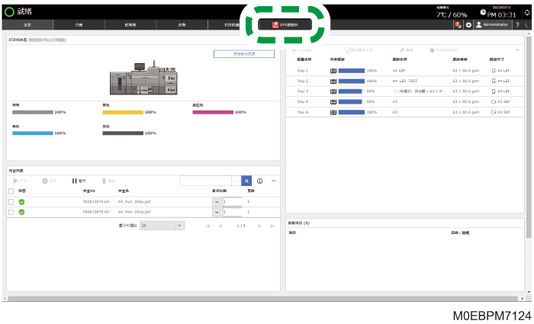
Task: Click the Tray 1 paper level bar
Action: [x=352, y=70]
